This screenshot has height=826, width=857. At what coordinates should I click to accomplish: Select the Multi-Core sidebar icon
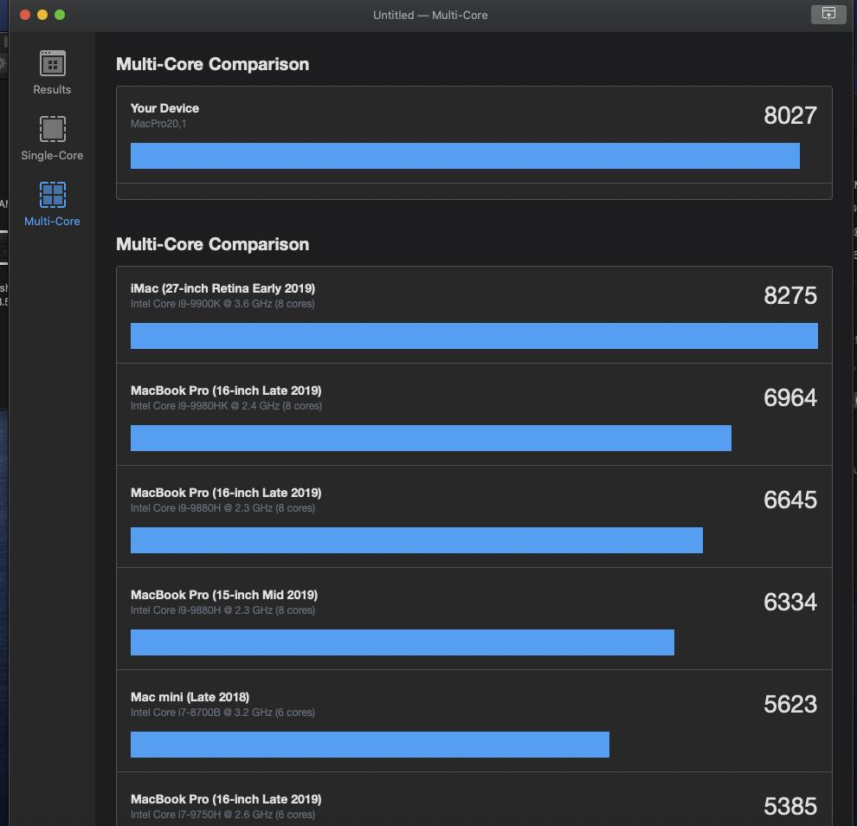(x=52, y=203)
